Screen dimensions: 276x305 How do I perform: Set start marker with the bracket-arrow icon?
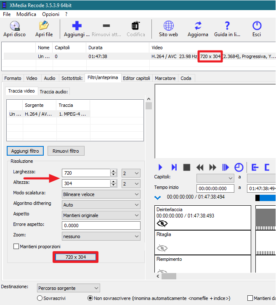coord(255,167)
